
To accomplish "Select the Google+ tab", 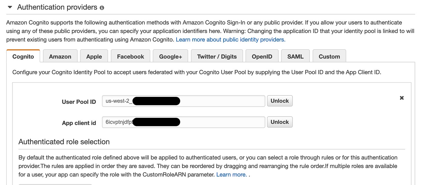I will [x=171, y=57].
